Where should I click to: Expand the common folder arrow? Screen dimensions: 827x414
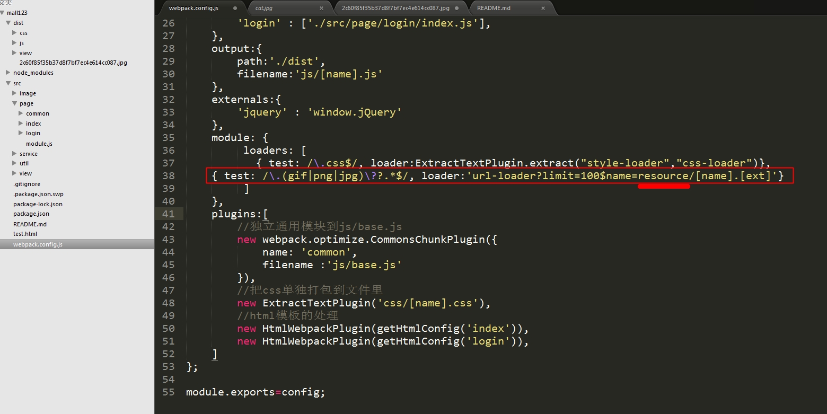pos(21,113)
